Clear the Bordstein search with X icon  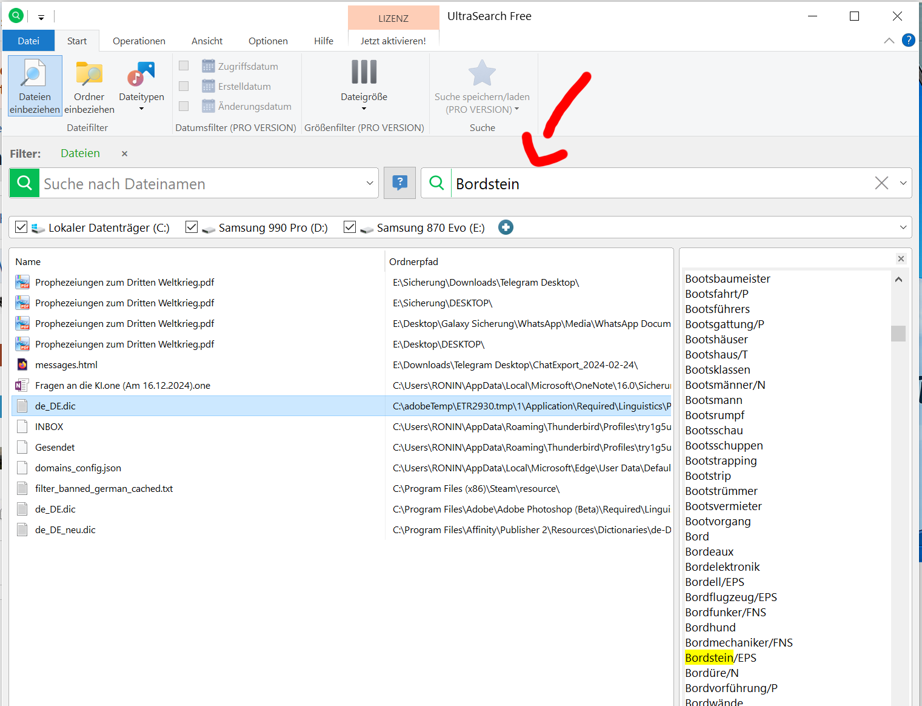click(x=881, y=183)
